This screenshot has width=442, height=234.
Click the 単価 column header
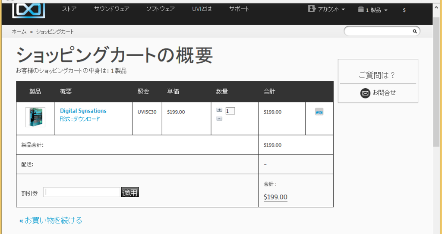pos(173,92)
